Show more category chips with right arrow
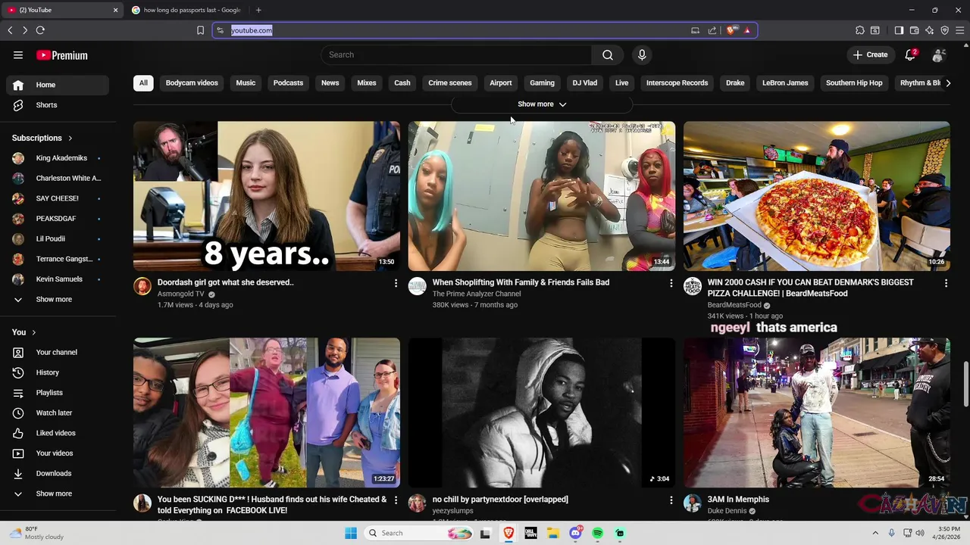The height and width of the screenshot is (545, 970). [x=947, y=83]
